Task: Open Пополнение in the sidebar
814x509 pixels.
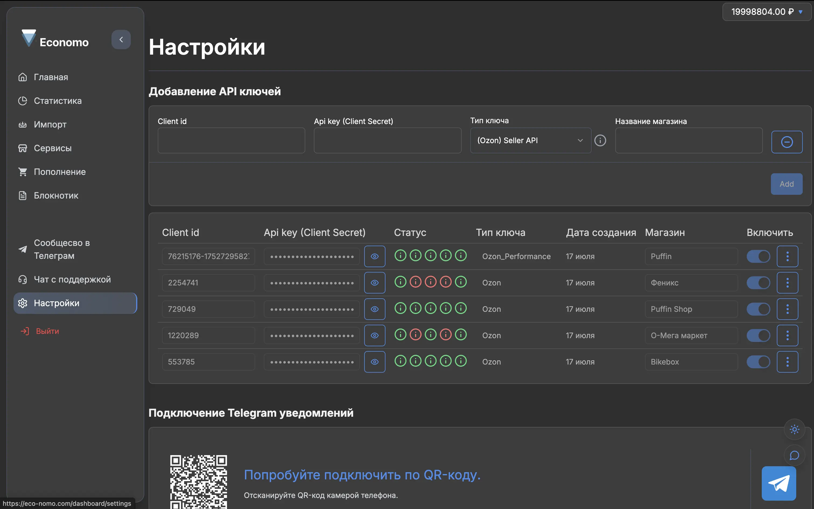Action: point(75,172)
